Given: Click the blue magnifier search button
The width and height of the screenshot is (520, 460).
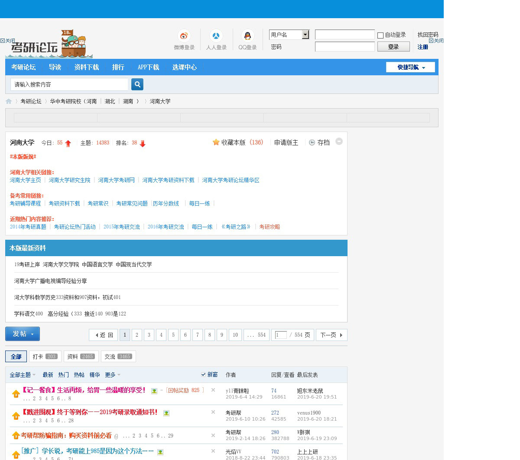Looking at the screenshot, I should tap(137, 84).
